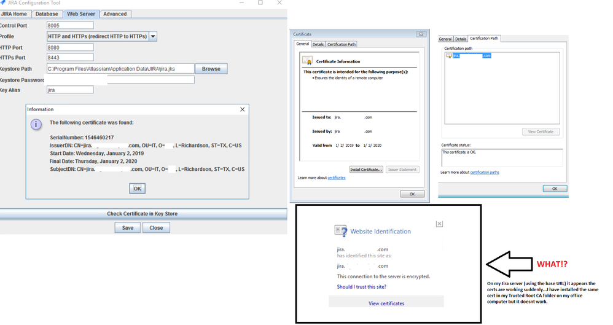The image size is (613, 325).
Task: Click 'Start Date: Wednesday, January 2, 2019' line
Action: pos(96,154)
